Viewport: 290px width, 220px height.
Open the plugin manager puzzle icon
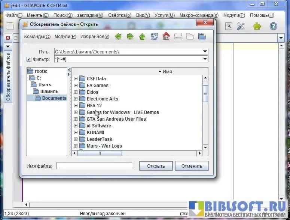point(257,26)
